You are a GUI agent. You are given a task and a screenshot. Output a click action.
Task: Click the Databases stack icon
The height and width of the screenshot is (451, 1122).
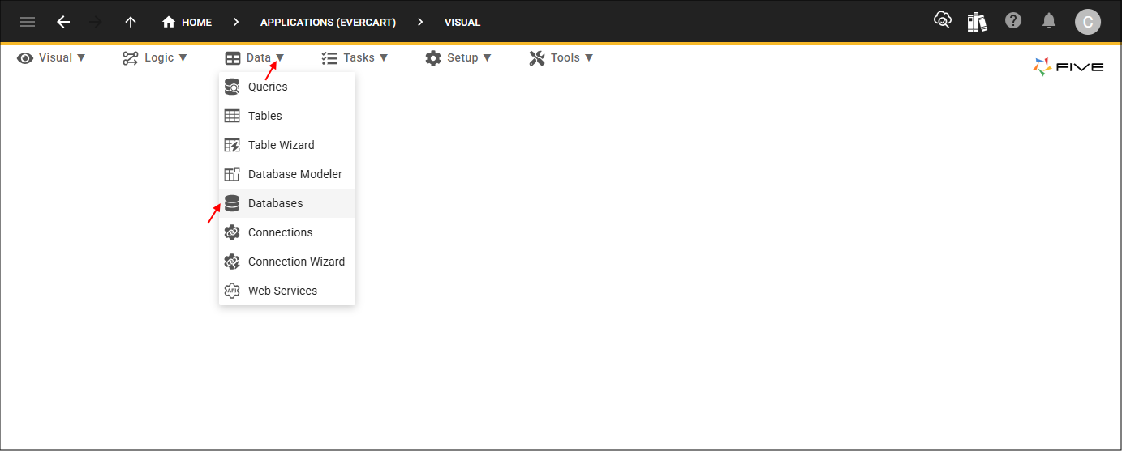pos(232,203)
